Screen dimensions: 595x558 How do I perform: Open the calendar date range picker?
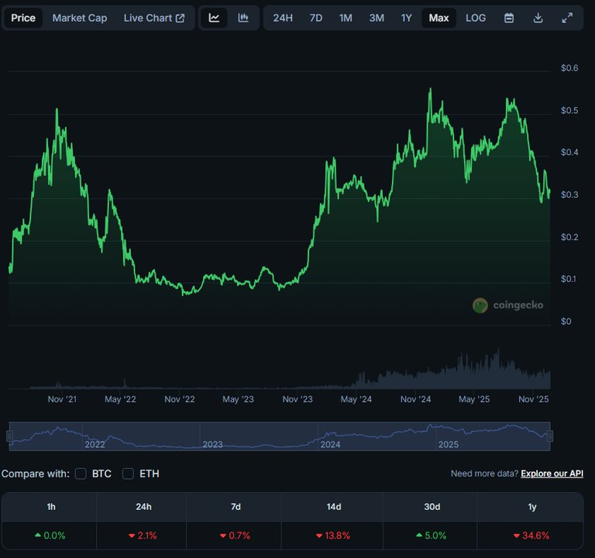(509, 18)
